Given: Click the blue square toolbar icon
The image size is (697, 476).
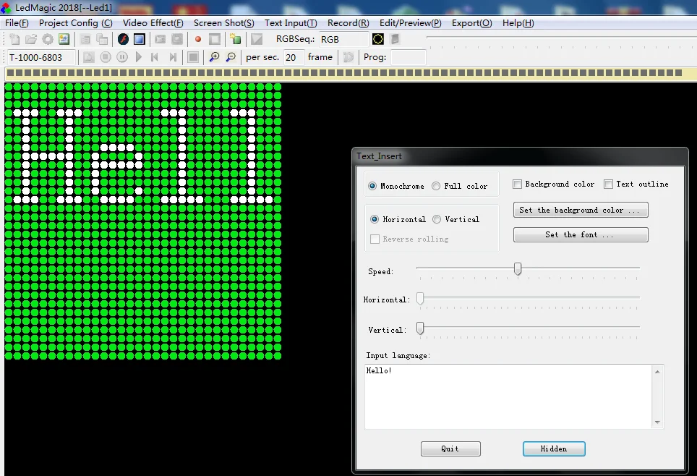Looking at the screenshot, I should pos(139,39).
